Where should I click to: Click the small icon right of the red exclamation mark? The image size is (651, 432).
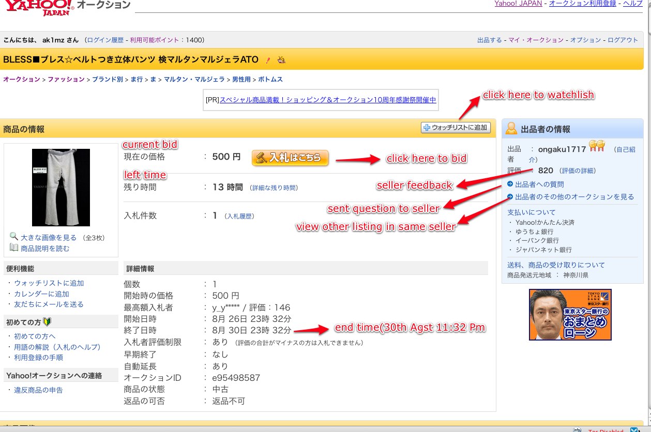coord(281,60)
